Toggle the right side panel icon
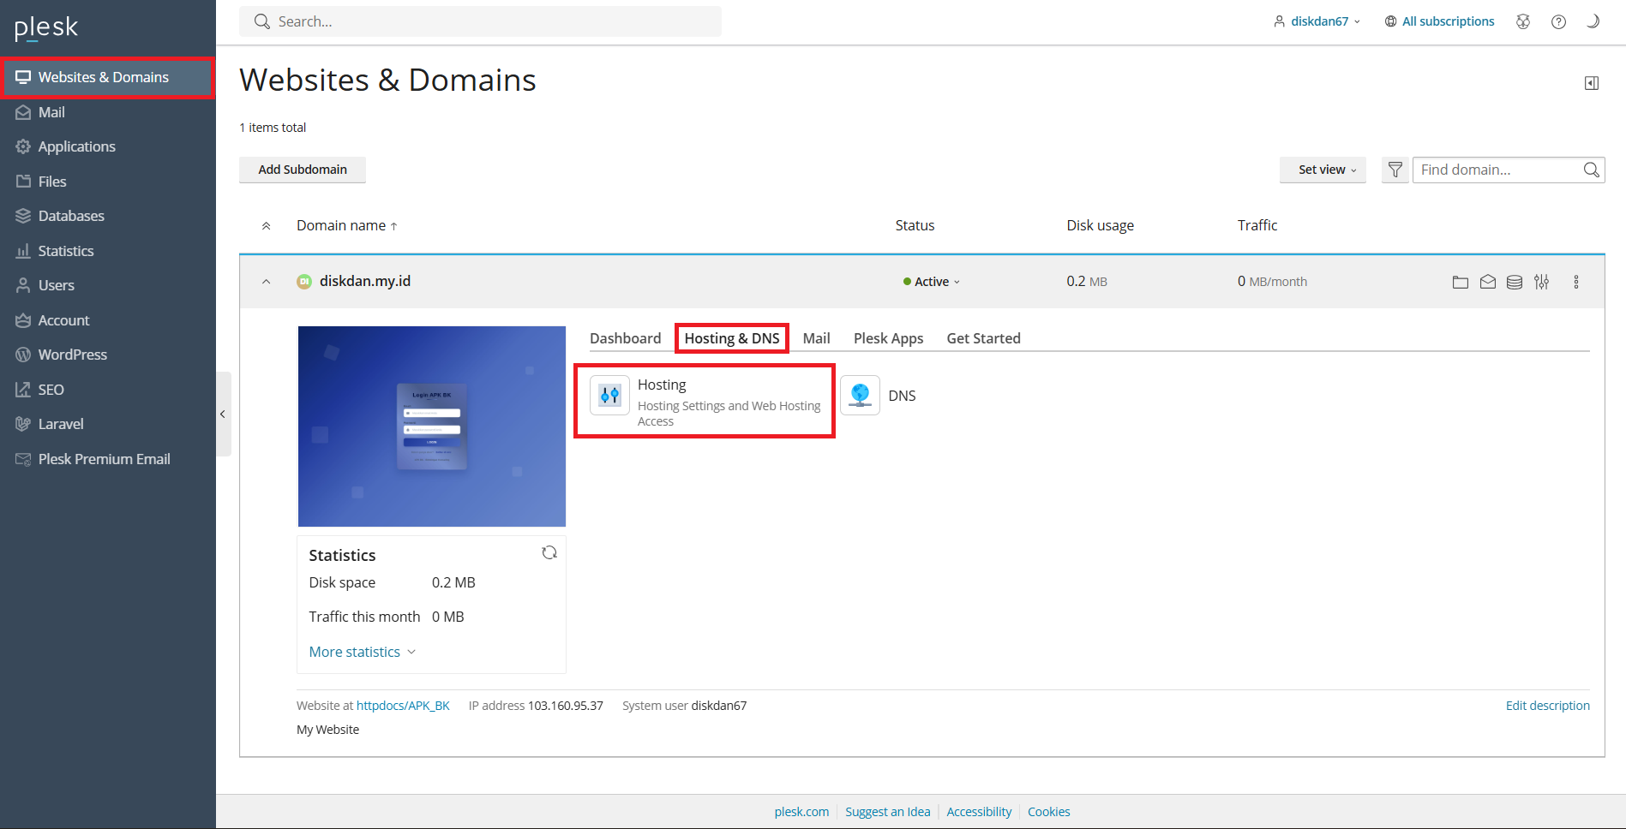 pos(1592,83)
